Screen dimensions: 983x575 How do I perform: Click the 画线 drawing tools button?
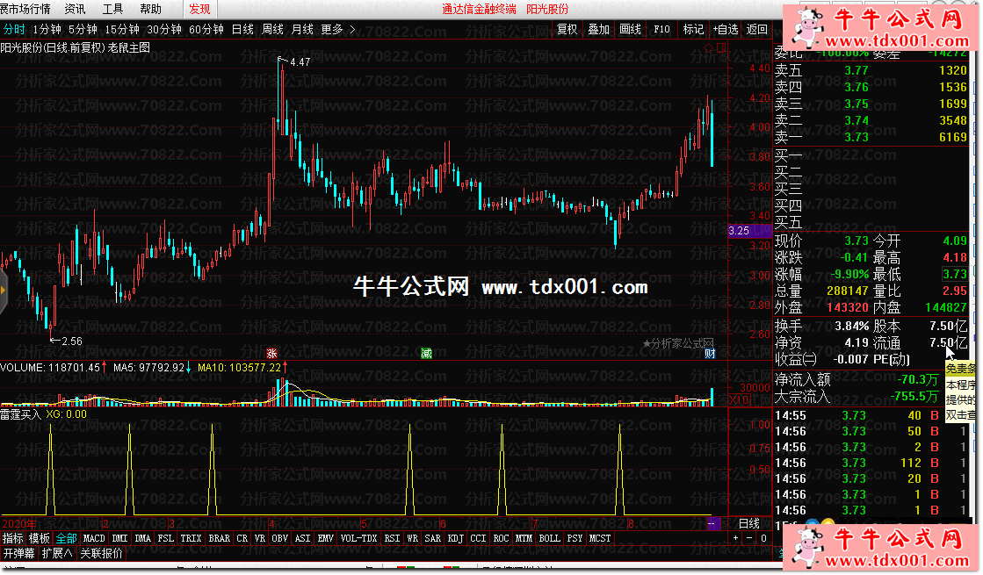pyautogui.click(x=630, y=30)
